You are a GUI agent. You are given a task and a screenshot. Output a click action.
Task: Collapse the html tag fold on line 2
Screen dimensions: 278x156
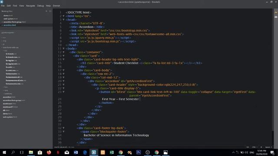coord(63,16)
